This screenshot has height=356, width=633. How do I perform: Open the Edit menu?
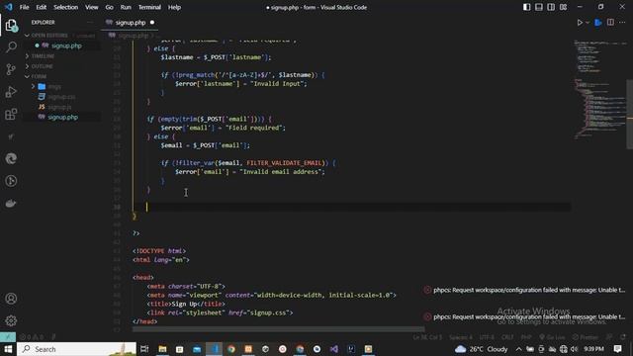pos(41,7)
